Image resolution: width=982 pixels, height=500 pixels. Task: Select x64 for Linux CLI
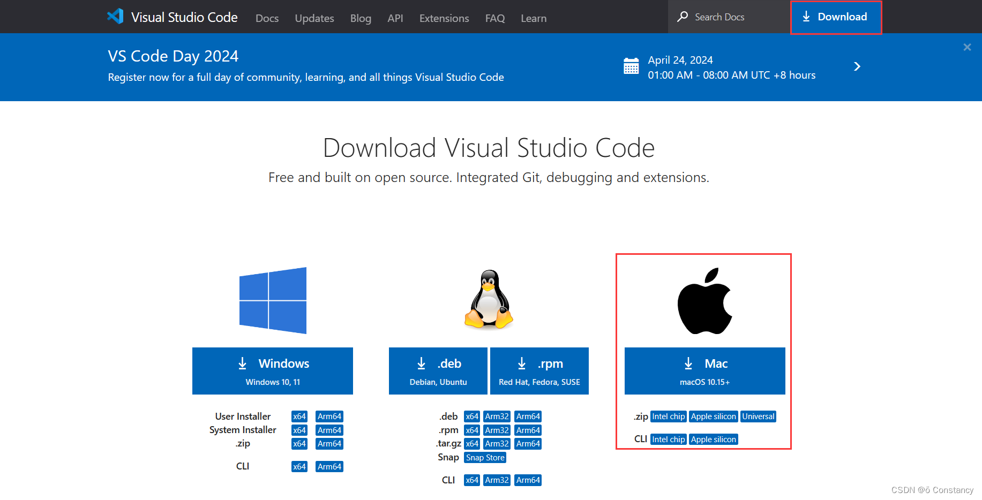[x=472, y=480]
